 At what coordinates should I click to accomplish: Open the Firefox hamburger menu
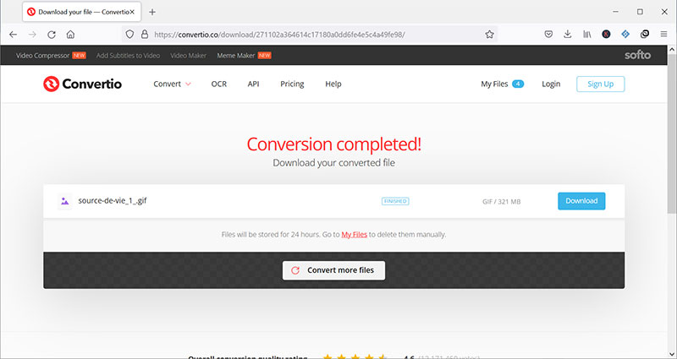[x=663, y=35]
